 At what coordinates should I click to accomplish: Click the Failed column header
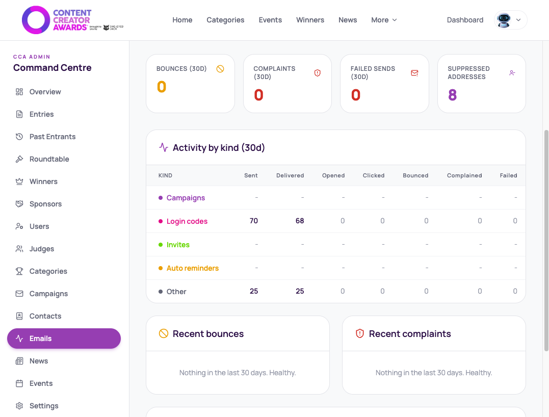[508, 175]
